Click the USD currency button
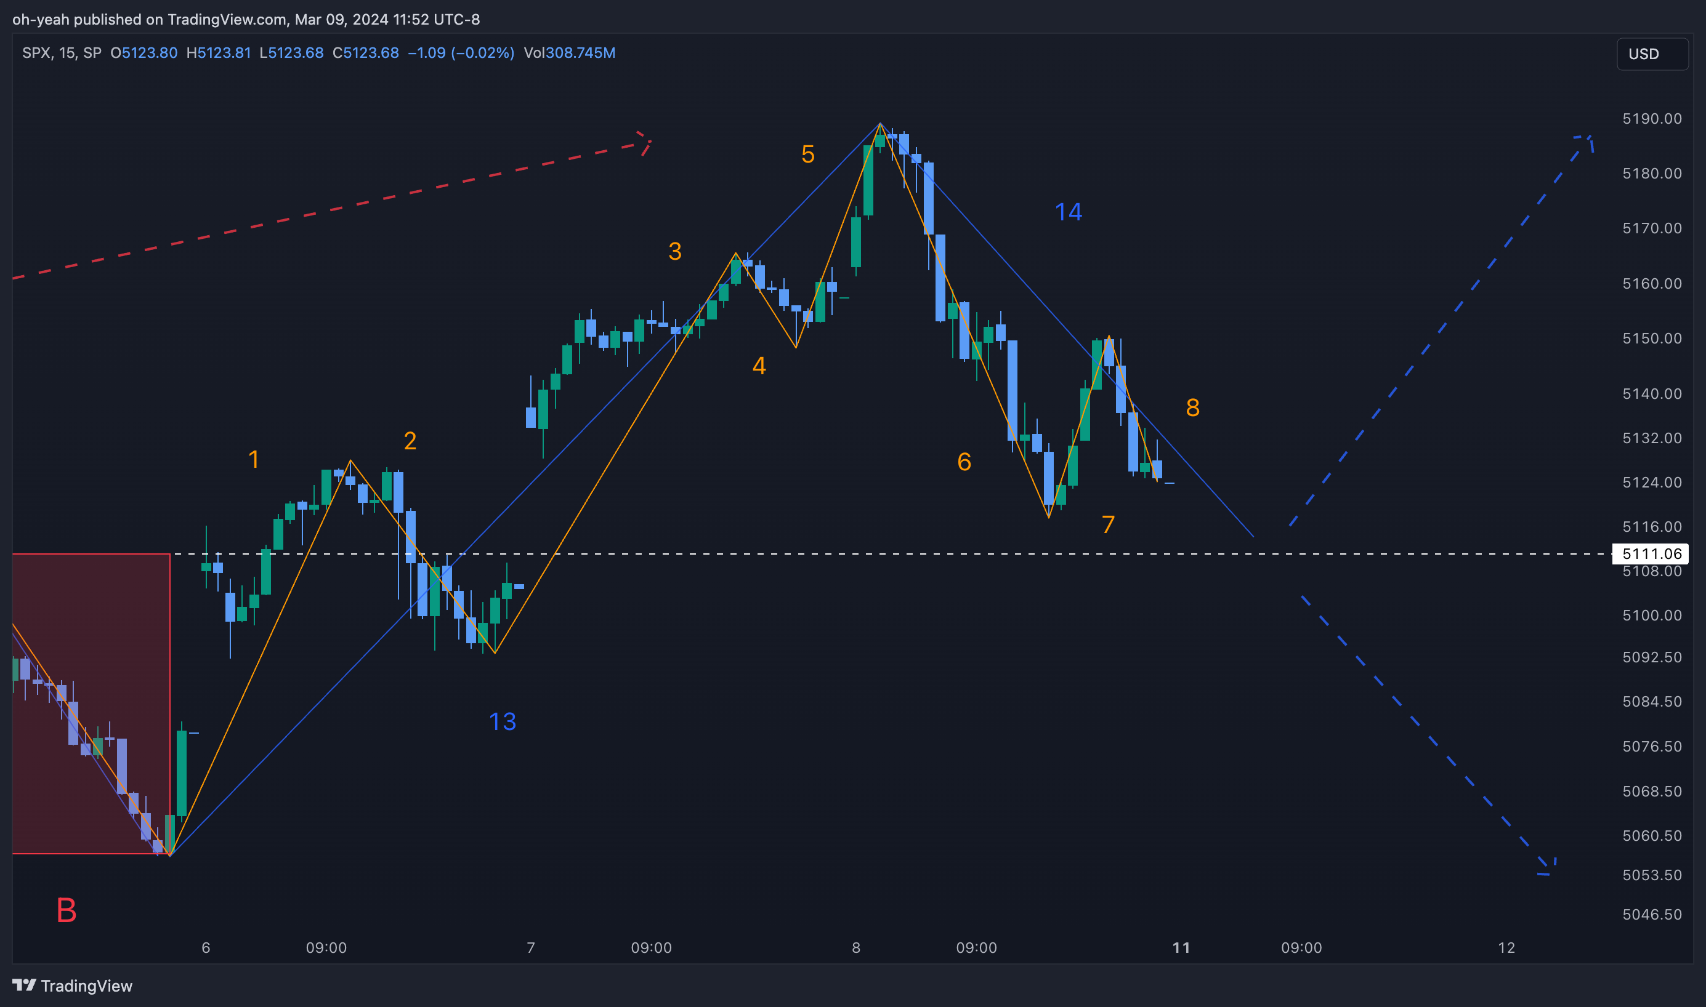The image size is (1706, 1007). (x=1651, y=54)
